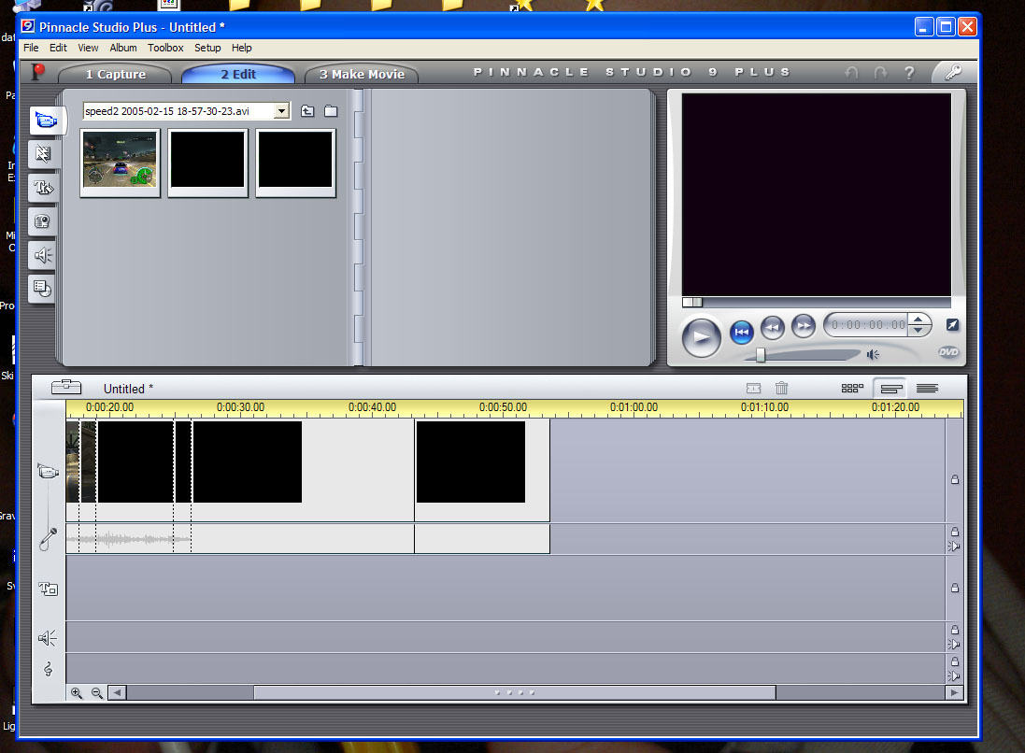Open help with the question mark icon
Image resolution: width=1025 pixels, height=753 pixels.
pos(909,73)
